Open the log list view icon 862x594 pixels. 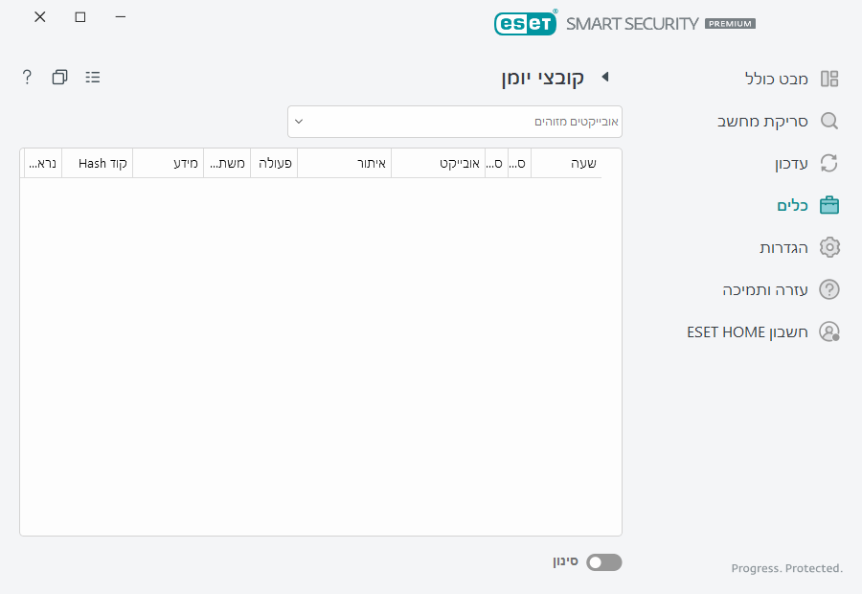[92, 77]
